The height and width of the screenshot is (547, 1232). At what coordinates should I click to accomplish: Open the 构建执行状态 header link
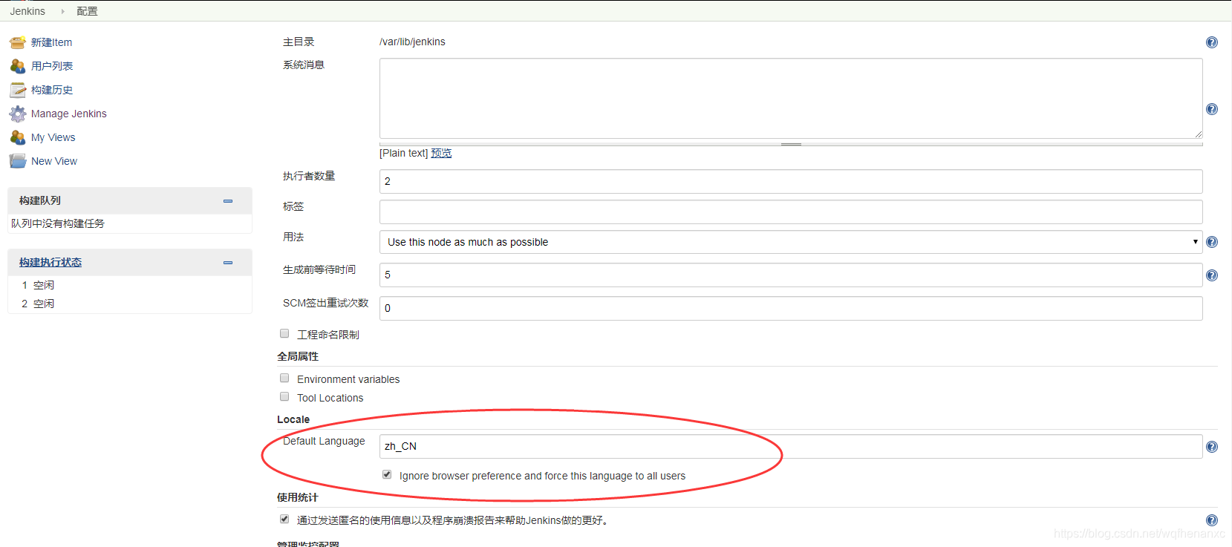[50, 262]
